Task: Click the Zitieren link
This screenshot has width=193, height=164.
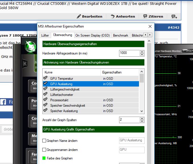Action: pyautogui.click(x=156, y=16)
